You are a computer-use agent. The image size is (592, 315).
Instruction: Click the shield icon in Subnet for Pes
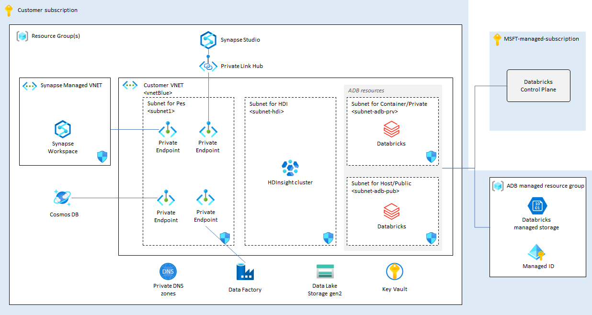coord(225,237)
